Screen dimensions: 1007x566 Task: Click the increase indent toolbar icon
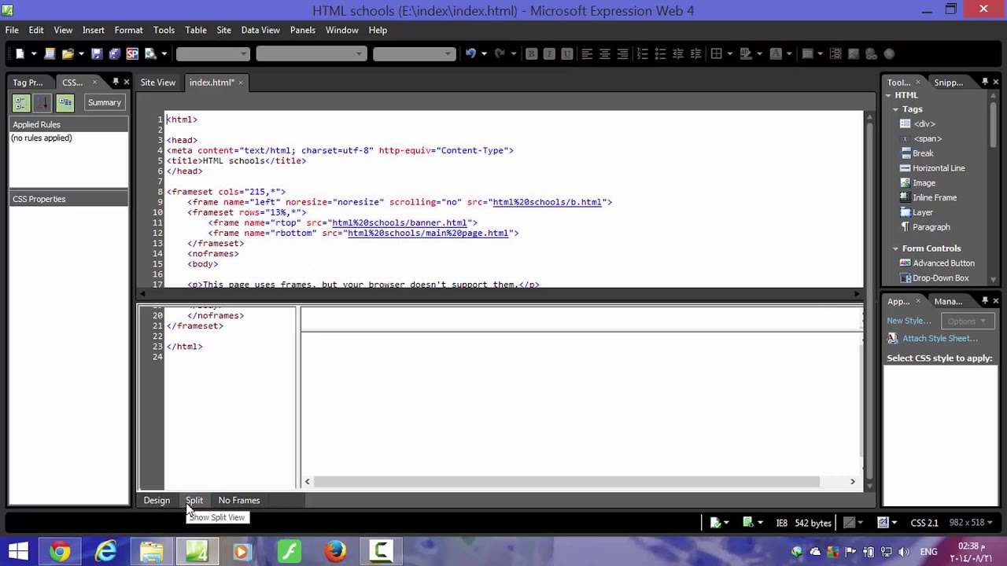pyautogui.click(x=695, y=53)
